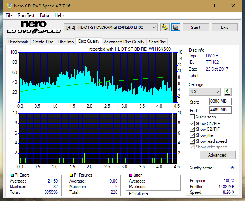Disable Show read speed checkbox

pos(192,141)
